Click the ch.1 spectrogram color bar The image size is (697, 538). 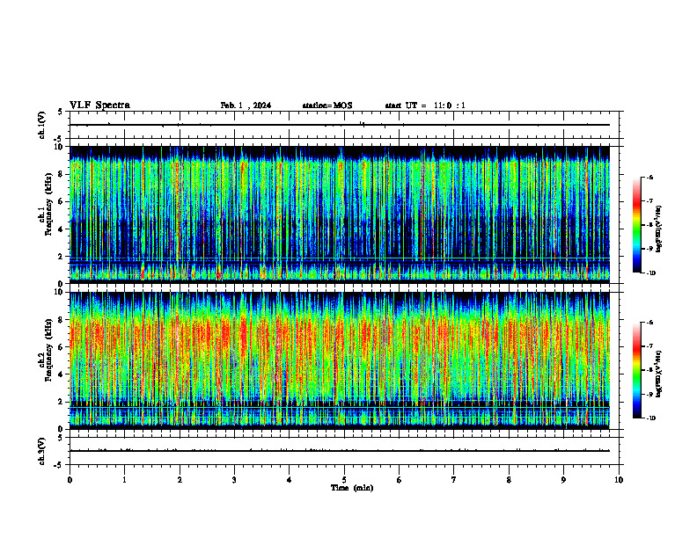tap(636, 225)
